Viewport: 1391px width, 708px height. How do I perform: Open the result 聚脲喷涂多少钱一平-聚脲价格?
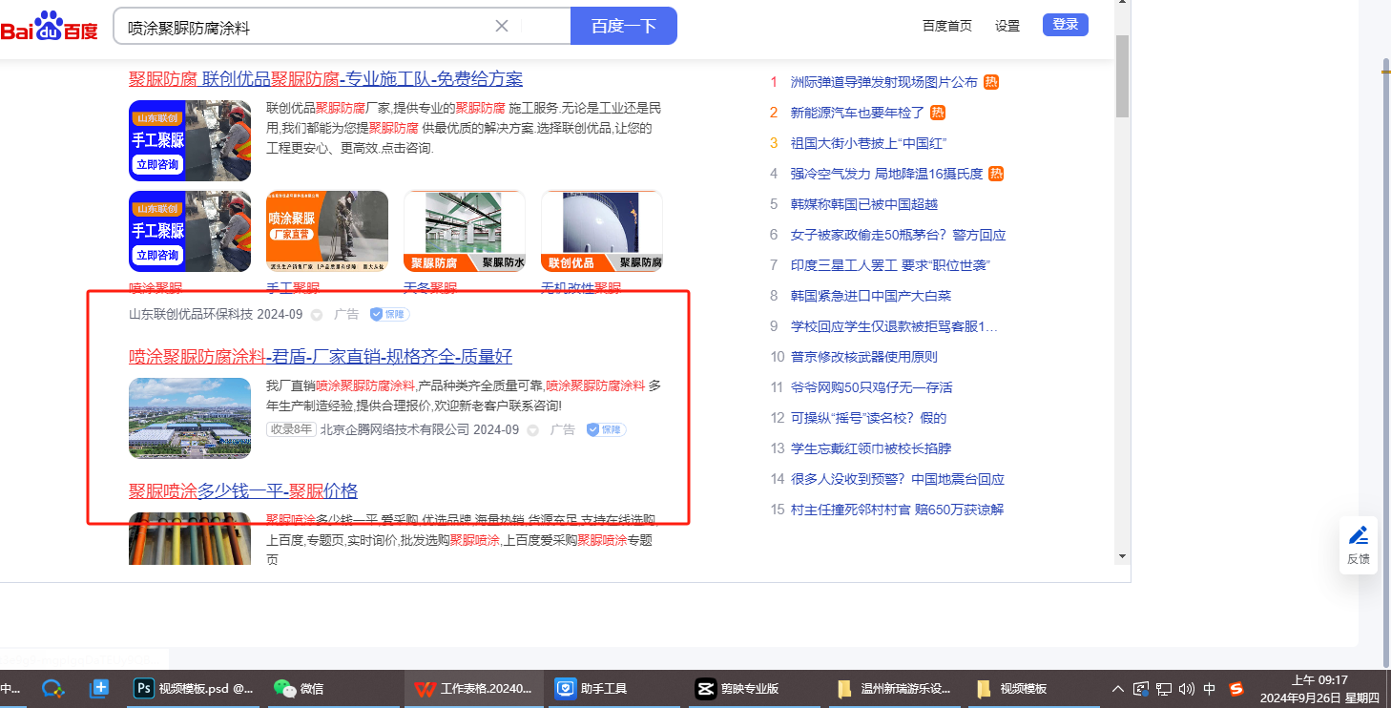click(x=243, y=491)
